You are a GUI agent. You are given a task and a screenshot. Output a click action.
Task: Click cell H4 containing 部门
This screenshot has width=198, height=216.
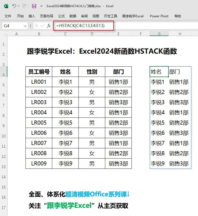(x=180, y=72)
